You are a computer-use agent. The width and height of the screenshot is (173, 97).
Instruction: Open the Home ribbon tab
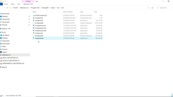click(6, 4)
